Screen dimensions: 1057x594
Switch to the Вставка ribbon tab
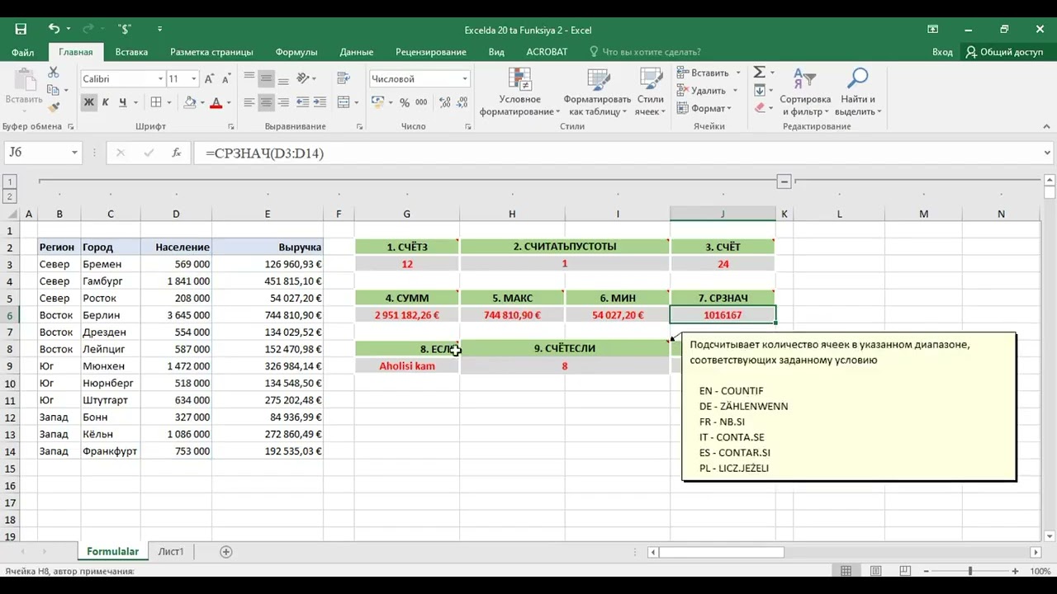[x=131, y=51]
